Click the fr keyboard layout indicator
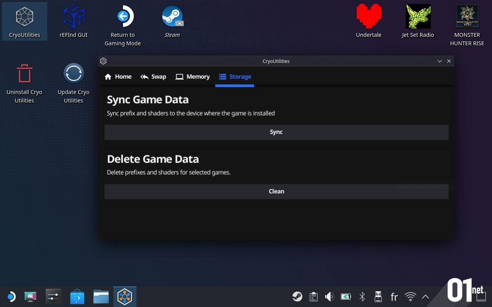The height and width of the screenshot is (307, 492). coord(394,297)
